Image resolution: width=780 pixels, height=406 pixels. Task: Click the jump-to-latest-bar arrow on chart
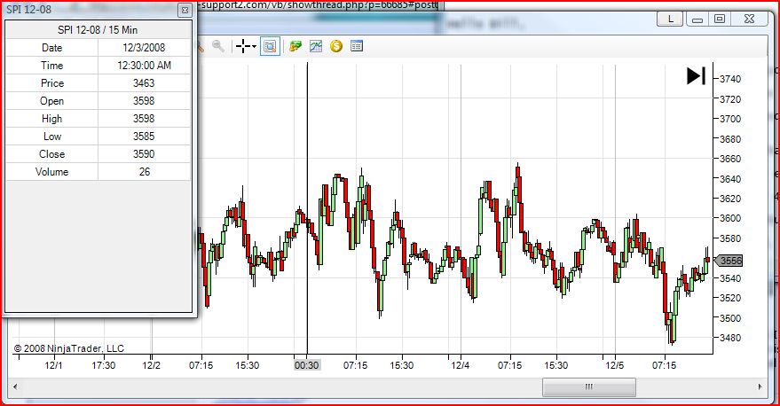tap(696, 76)
